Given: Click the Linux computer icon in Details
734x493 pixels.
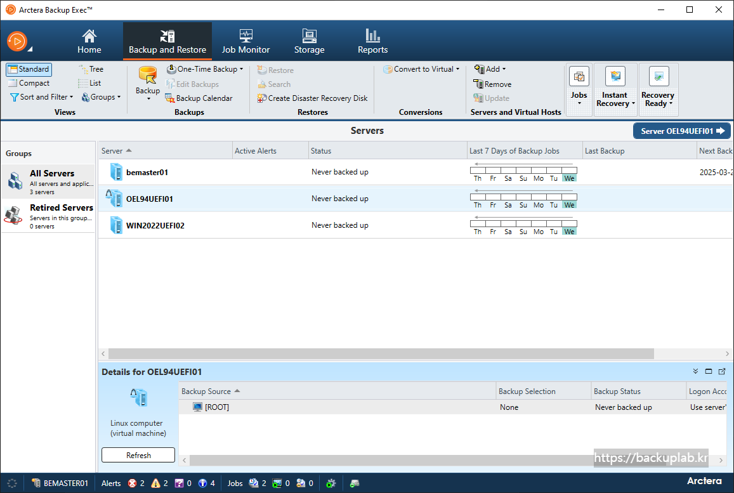Looking at the screenshot, I should tap(138, 397).
